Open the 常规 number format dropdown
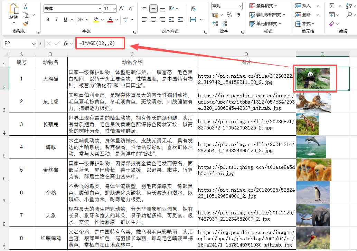Screen dimensions: 357x251 coord(226,6)
